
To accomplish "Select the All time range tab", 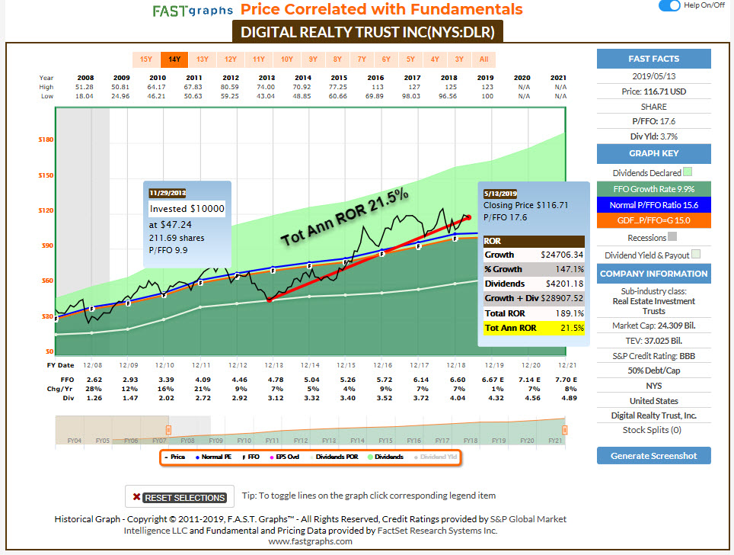I will pos(483,59).
